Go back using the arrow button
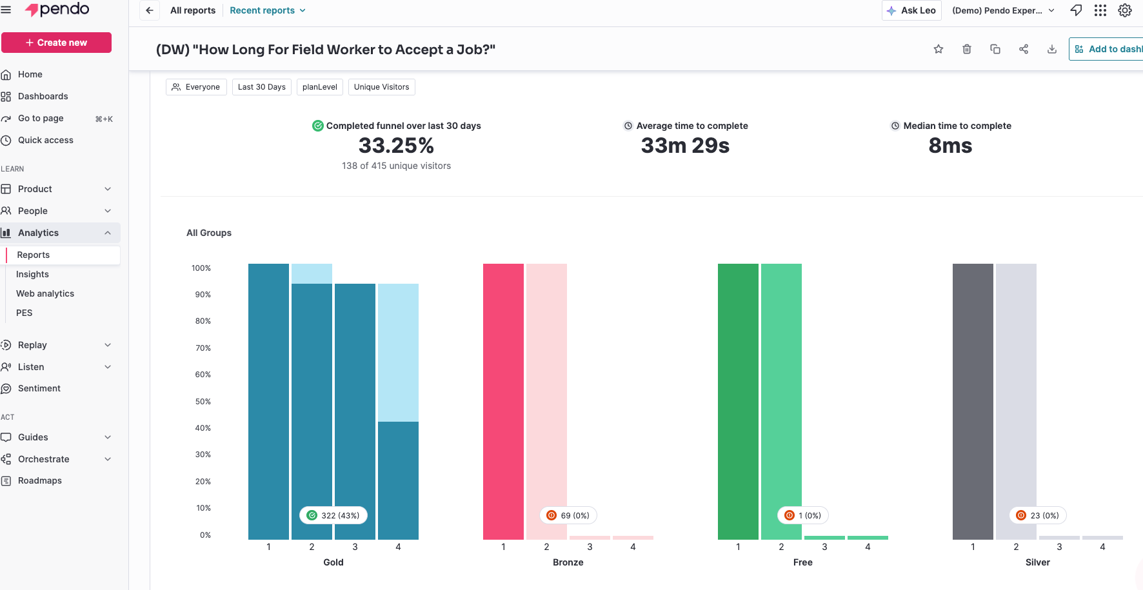This screenshot has height=590, width=1143. click(150, 10)
